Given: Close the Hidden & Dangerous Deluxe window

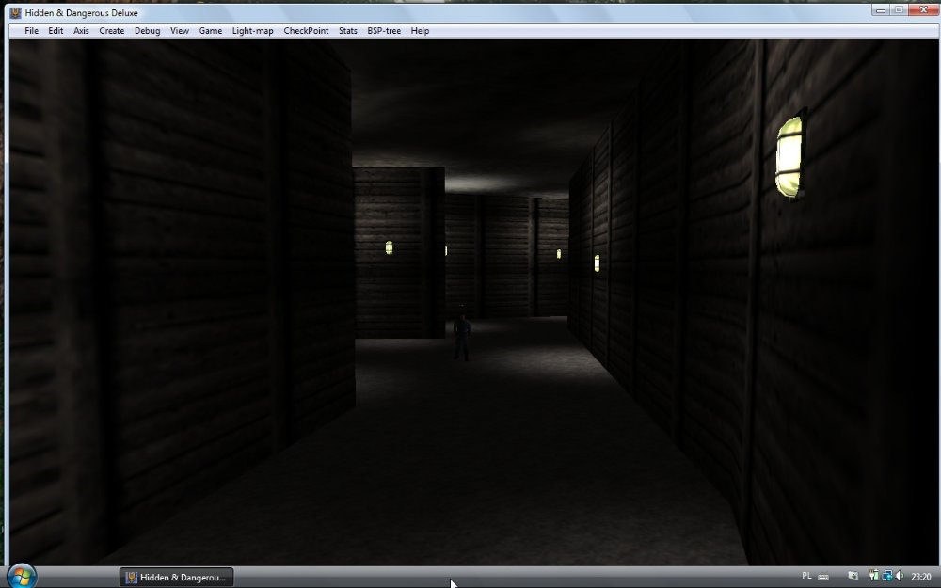Looking at the screenshot, I should tap(923, 9).
